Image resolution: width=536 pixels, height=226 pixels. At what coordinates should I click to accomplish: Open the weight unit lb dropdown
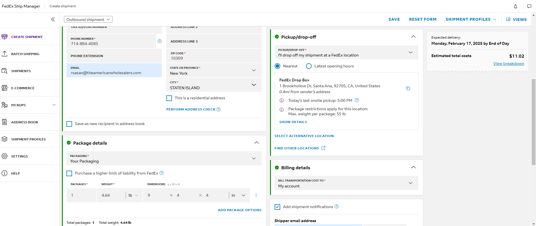pos(134,195)
